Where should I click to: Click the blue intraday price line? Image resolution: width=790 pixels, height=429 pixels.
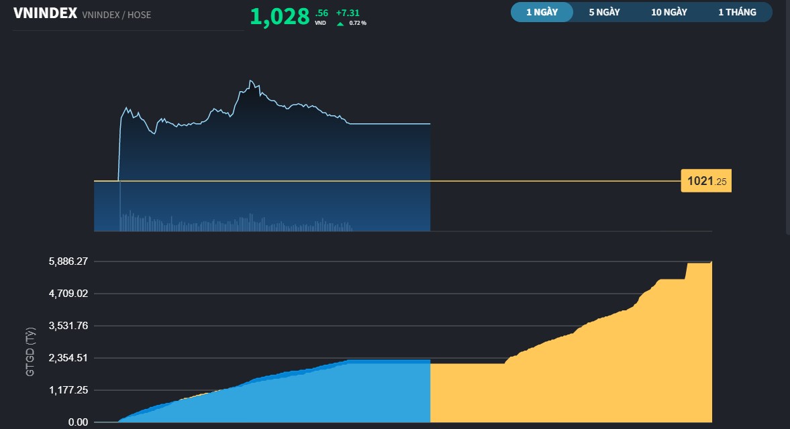389,123
